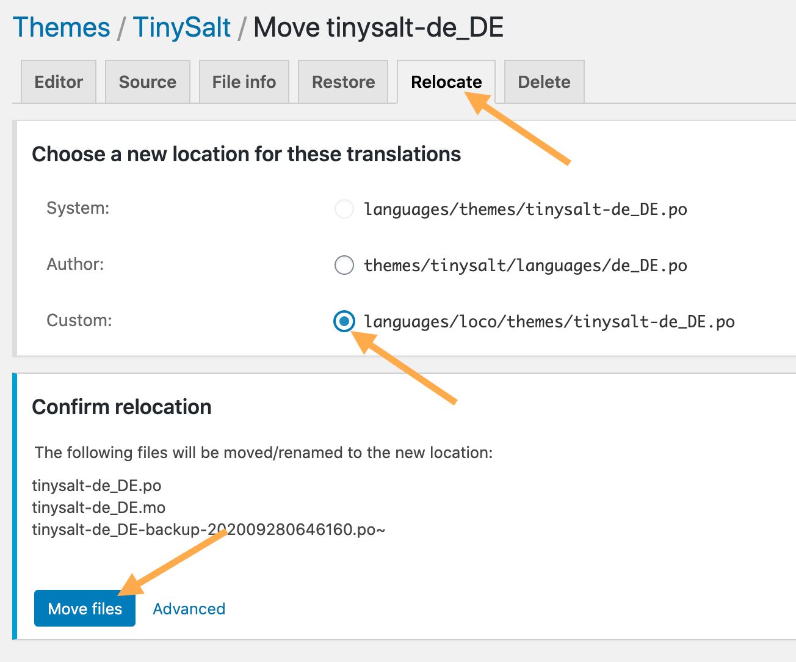Open the Delete tab
The image size is (796, 662).
(543, 81)
